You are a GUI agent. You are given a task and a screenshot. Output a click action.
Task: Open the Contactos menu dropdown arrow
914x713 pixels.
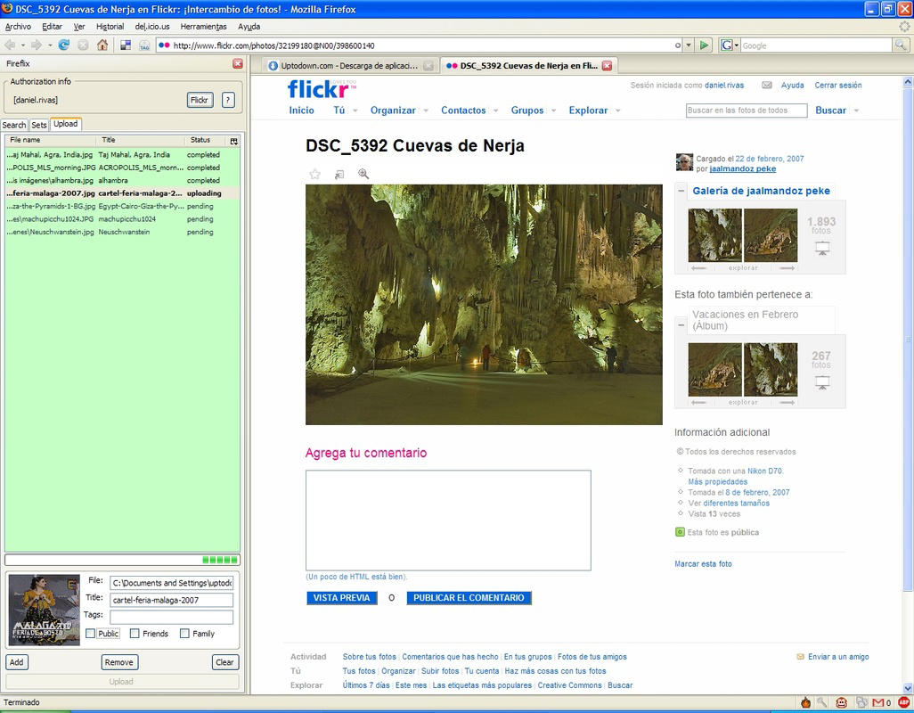[x=495, y=111]
